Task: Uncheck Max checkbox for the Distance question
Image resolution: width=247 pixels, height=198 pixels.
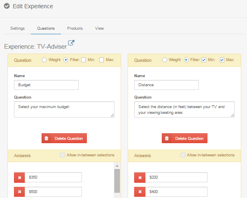Action: 222,60
